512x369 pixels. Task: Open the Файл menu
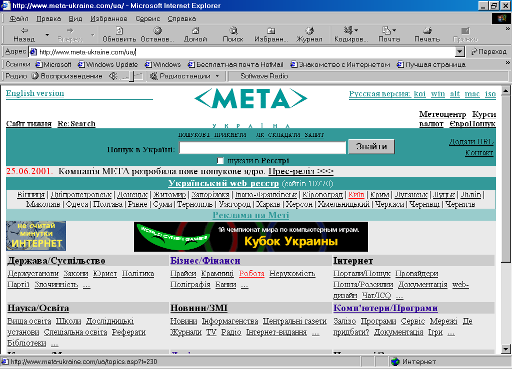click(19, 18)
